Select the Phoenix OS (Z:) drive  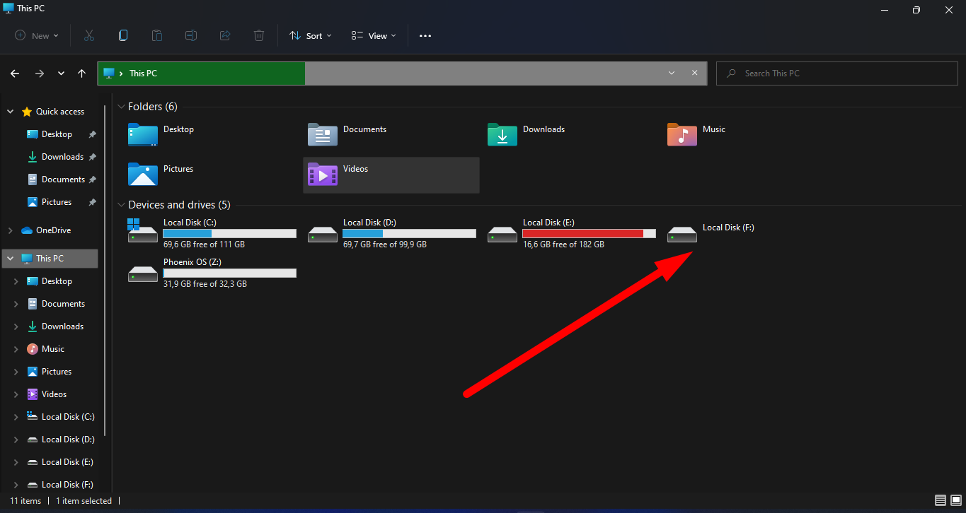(x=212, y=273)
